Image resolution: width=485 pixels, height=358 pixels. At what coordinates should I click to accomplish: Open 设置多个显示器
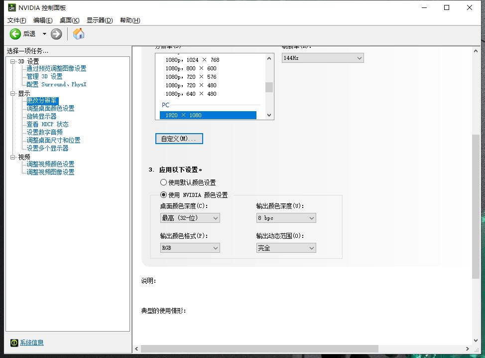point(47,149)
